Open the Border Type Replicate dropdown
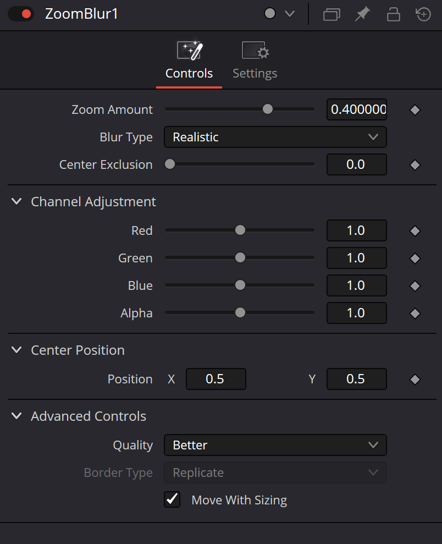442x544 pixels. tap(275, 472)
